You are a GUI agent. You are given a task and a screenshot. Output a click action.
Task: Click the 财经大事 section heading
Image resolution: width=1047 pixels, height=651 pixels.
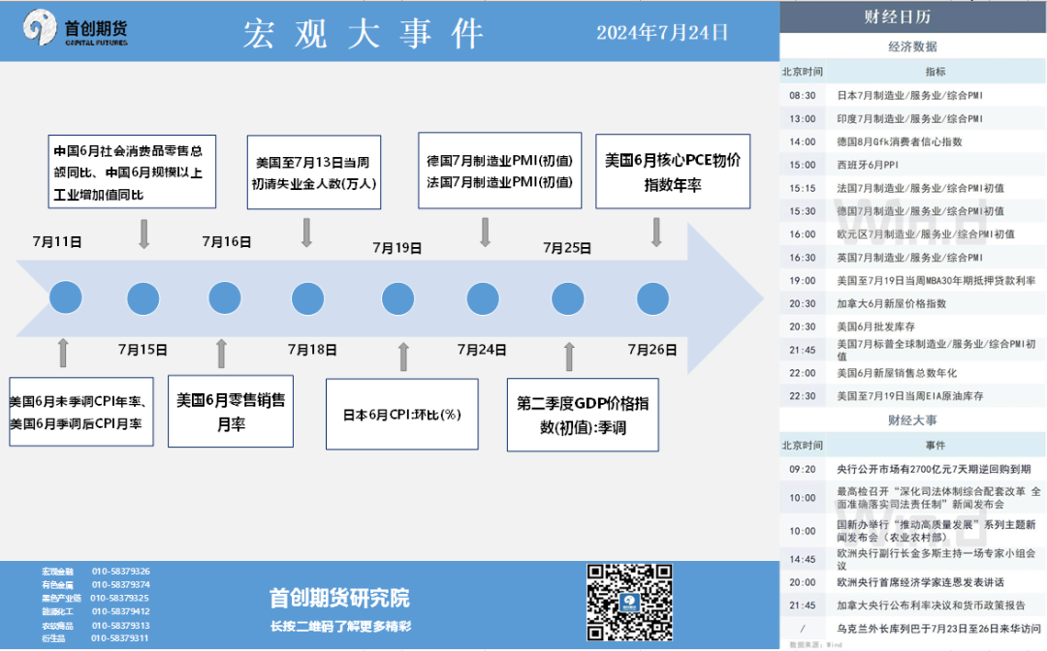coord(911,420)
